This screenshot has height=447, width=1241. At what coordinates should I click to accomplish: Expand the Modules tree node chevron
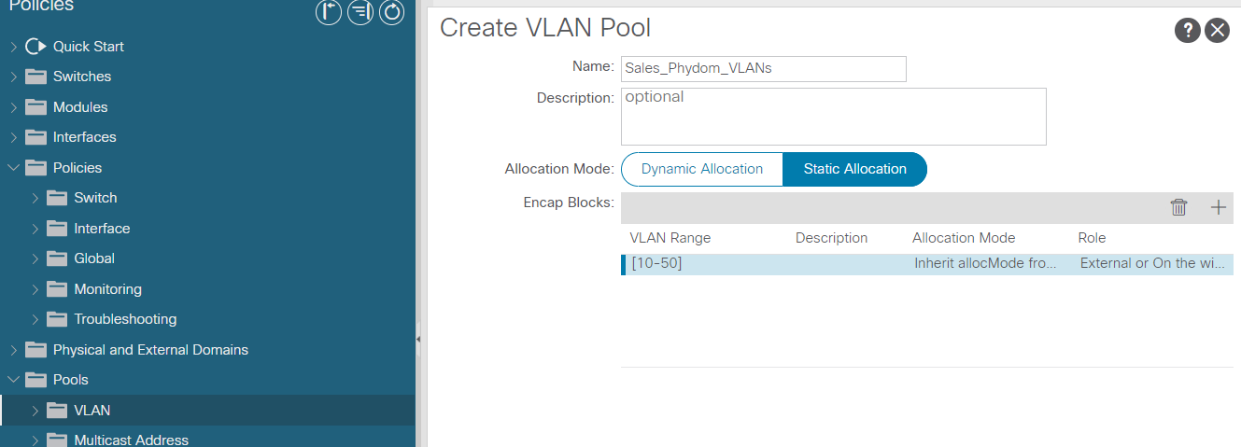13,107
